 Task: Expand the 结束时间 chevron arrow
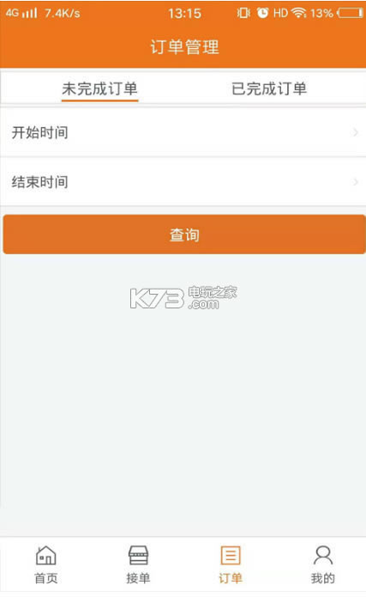tap(356, 182)
